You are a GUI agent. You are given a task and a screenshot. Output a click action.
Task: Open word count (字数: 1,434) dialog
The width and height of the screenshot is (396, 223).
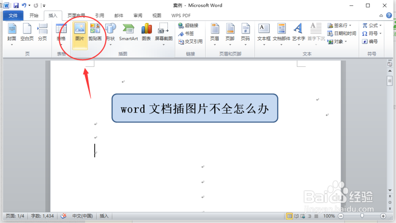pyautogui.click(x=42, y=216)
